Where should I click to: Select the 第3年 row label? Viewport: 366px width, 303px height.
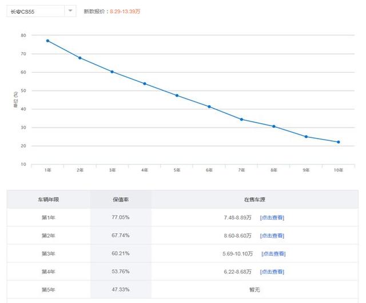point(48,254)
